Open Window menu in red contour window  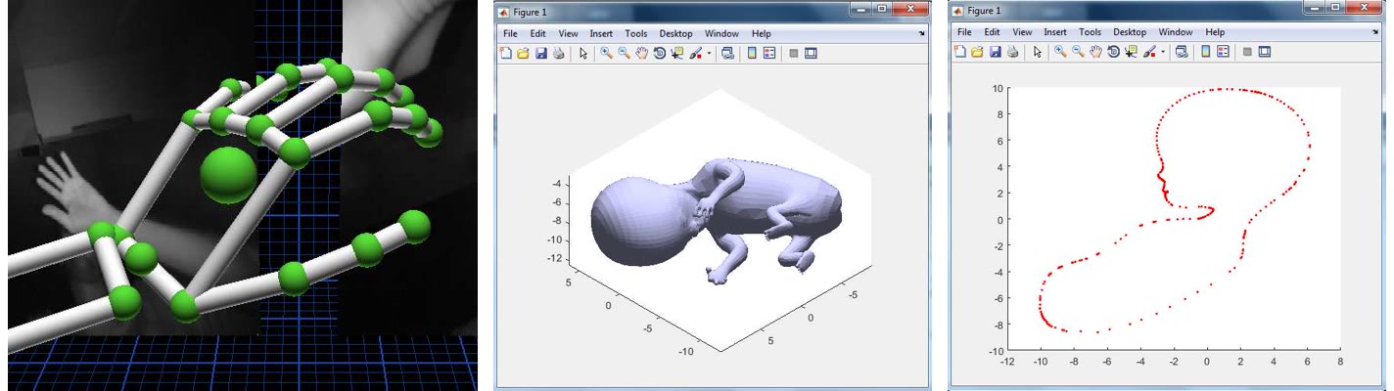[x=1176, y=32]
